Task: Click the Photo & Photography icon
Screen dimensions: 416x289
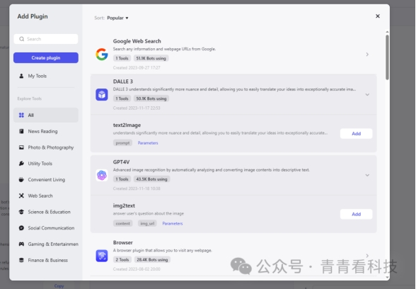Action: [x=21, y=147]
